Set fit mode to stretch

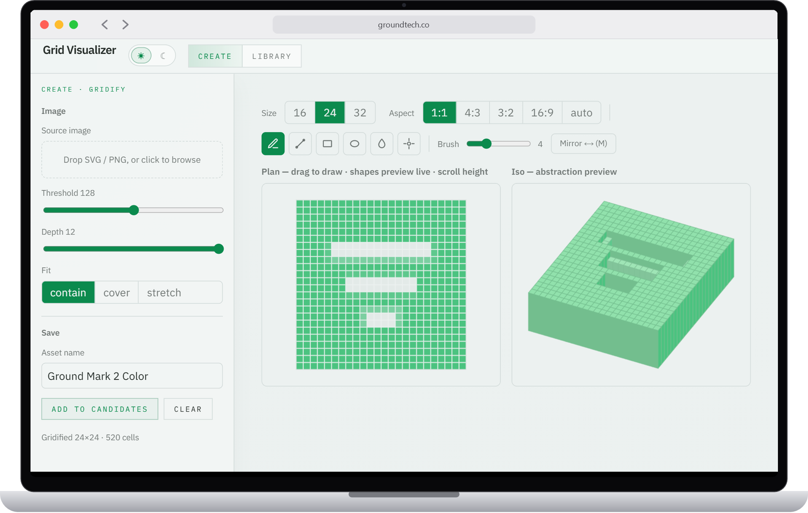164,293
